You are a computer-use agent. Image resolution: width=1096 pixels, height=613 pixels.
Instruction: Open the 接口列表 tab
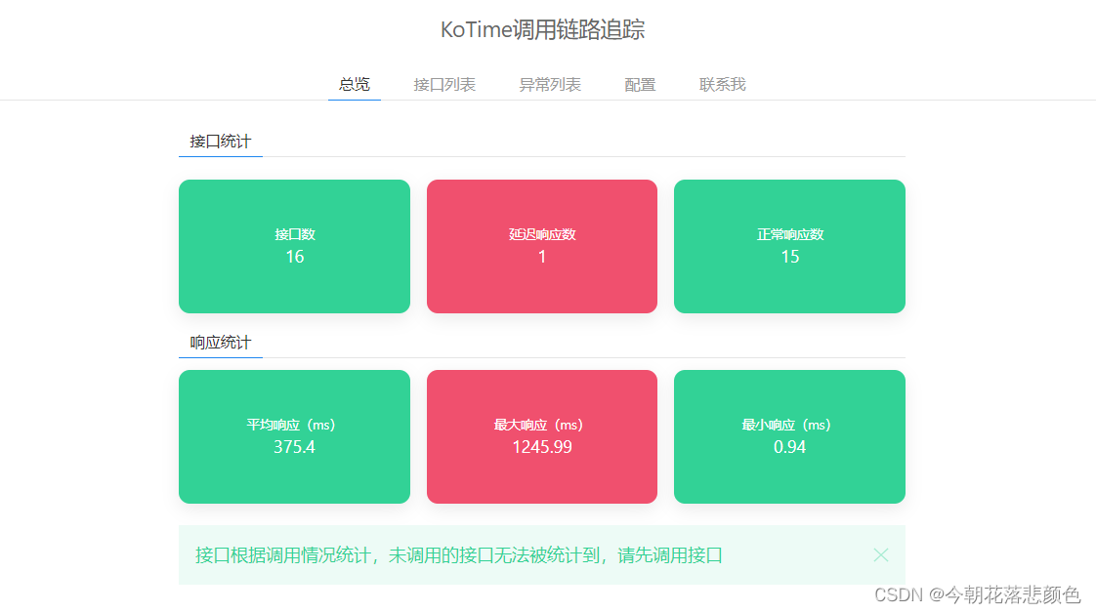tap(444, 85)
